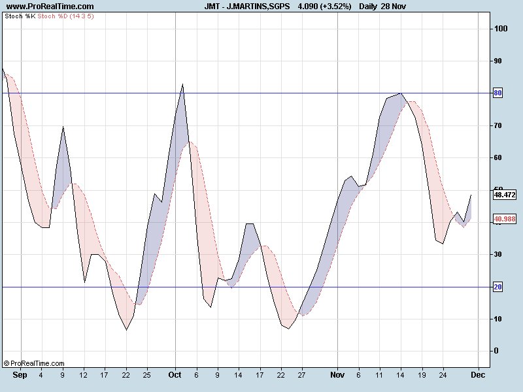The width and height of the screenshot is (523, 392).
Task: Click the blue 20 level marker
Action: [498, 287]
